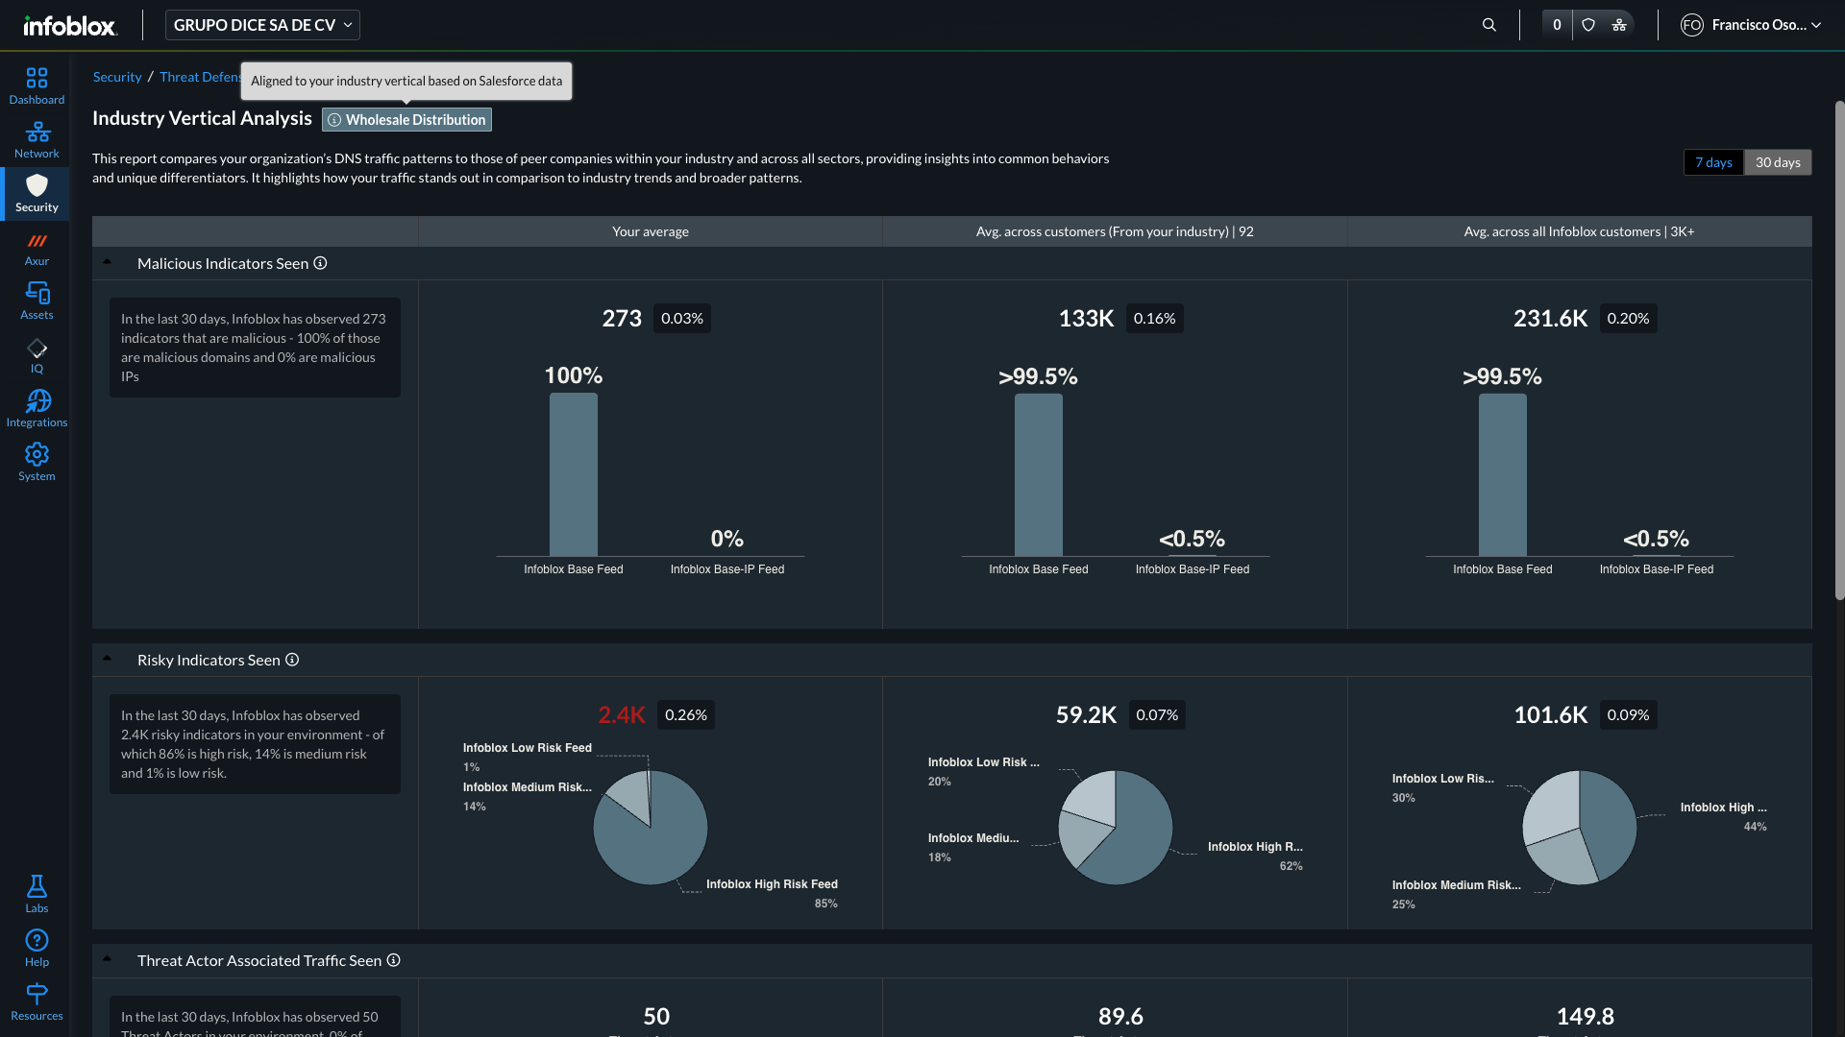The width and height of the screenshot is (1845, 1037).
Task: Click all-customers risky indicators pie chart
Action: pos(1580,828)
